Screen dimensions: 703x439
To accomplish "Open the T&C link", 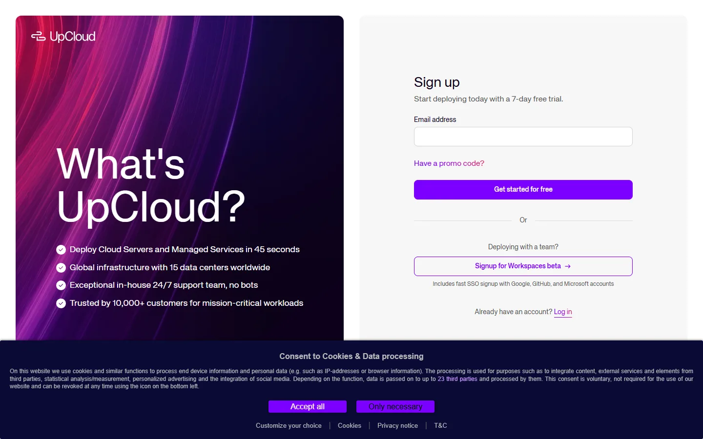I will click(440, 426).
